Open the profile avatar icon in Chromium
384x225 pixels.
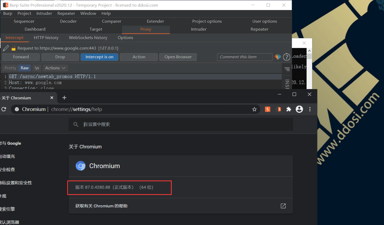[299, 109]
